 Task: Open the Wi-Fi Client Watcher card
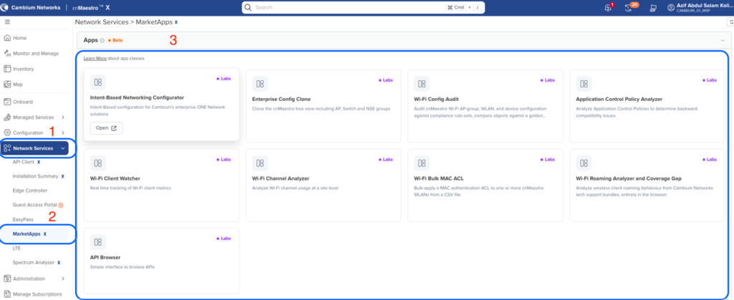161,185
